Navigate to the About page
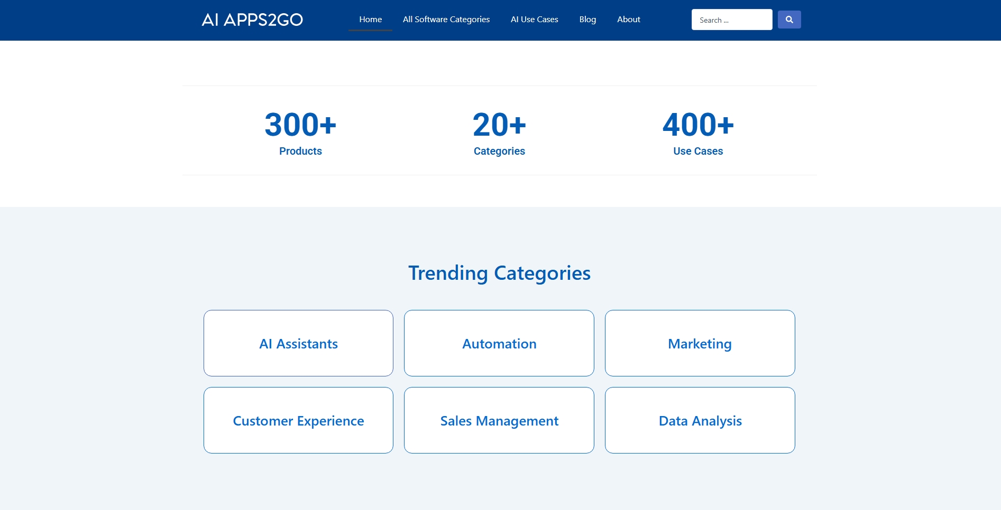Viewport: 1001px width, 510px height. click(x=628, y=20)
